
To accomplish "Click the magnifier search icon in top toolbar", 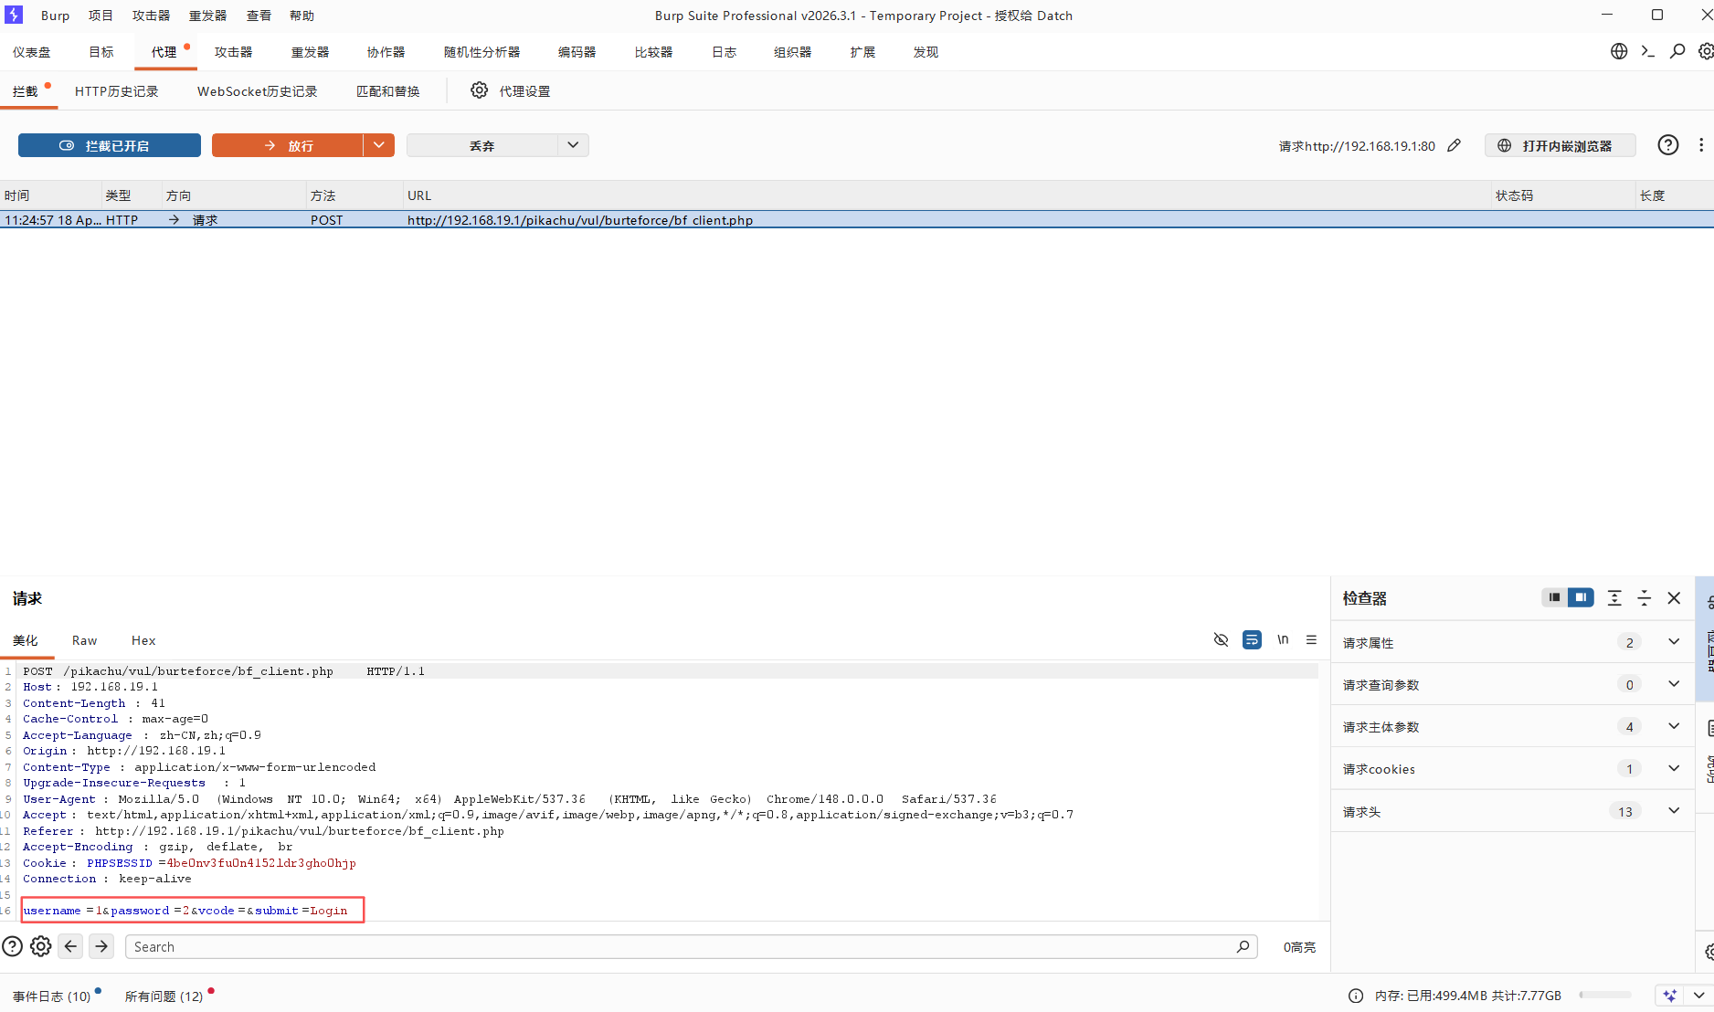I will 1677,51.
